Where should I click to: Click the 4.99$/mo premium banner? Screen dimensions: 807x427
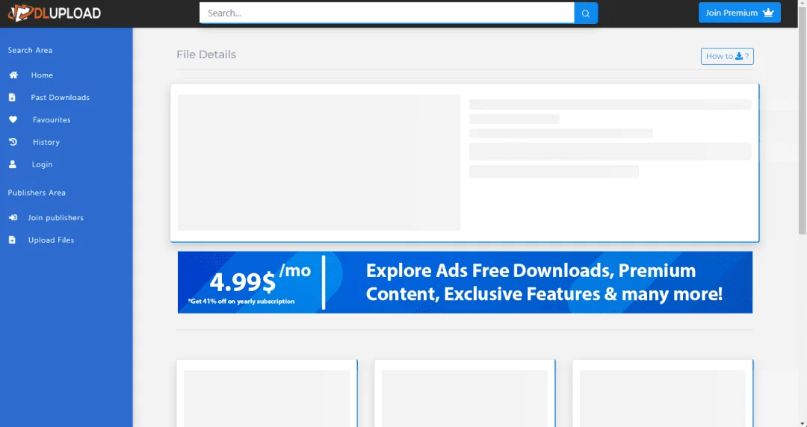tap(466, 282)
